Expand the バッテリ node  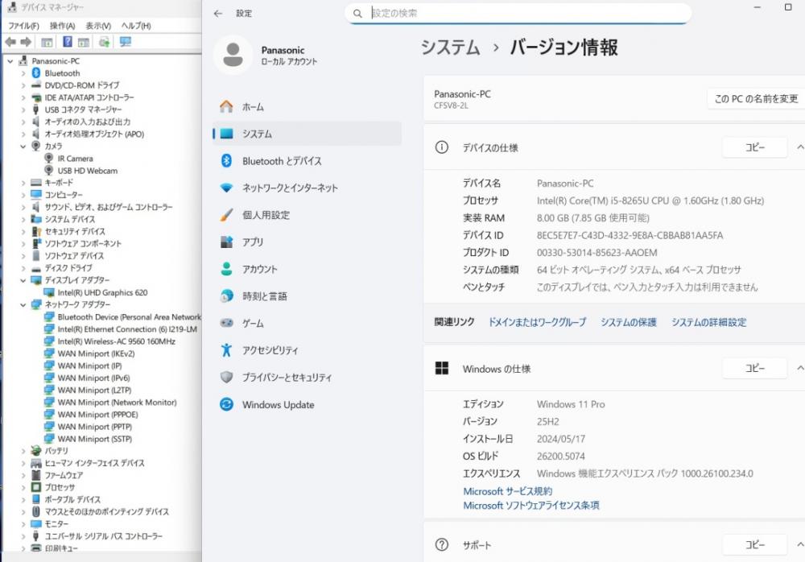(x=23, y=451)
